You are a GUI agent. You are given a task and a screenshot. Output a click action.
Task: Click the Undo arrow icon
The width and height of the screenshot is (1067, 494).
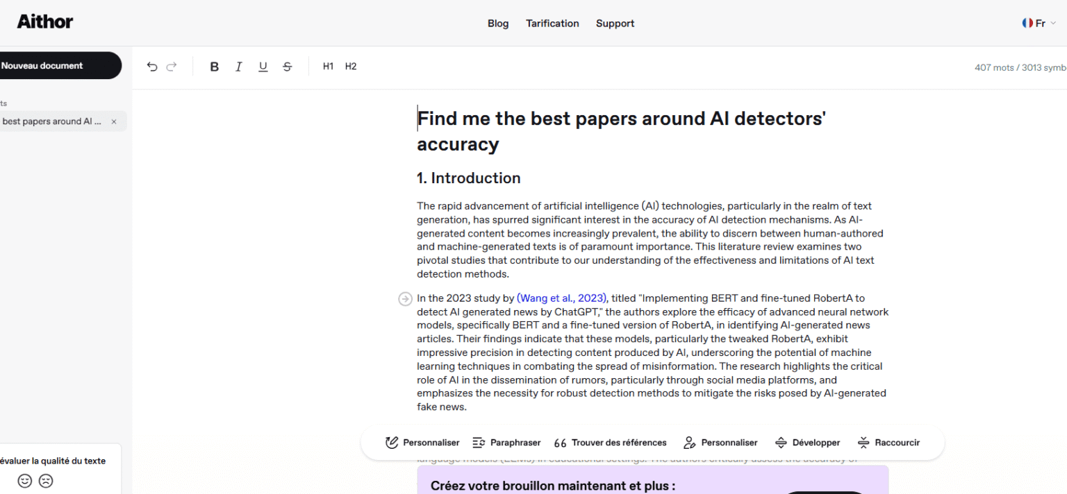[152, 66]
